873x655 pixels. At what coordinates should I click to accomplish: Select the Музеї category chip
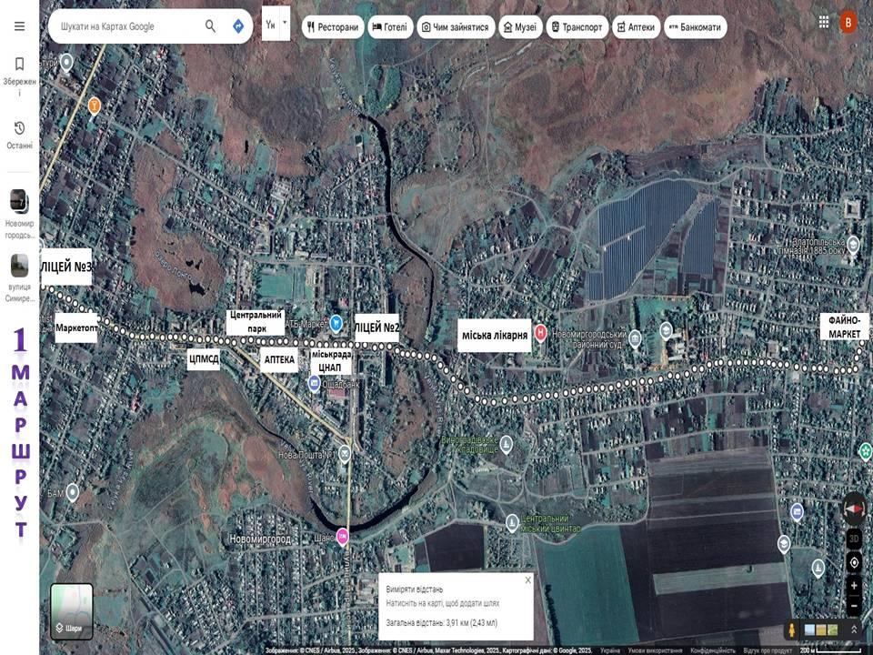click(x=520, y=26)
